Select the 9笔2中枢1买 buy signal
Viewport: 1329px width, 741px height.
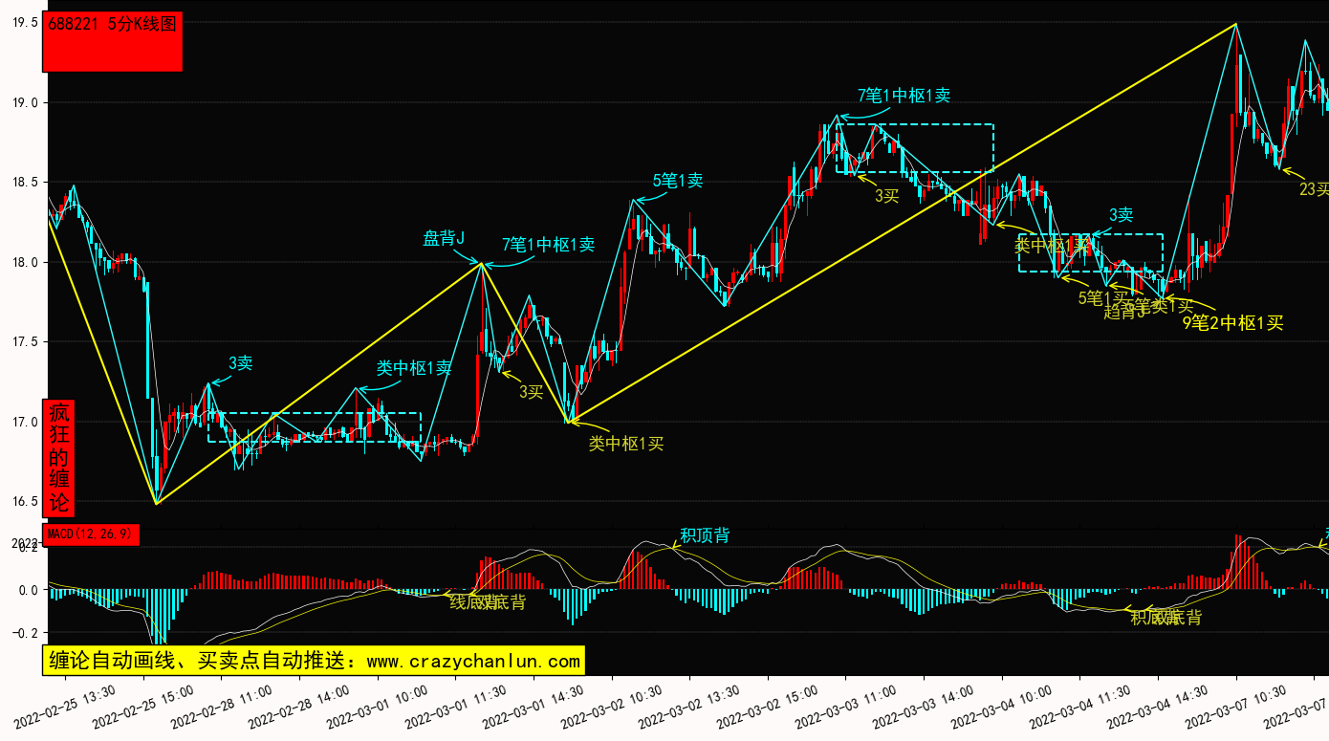1232,323
